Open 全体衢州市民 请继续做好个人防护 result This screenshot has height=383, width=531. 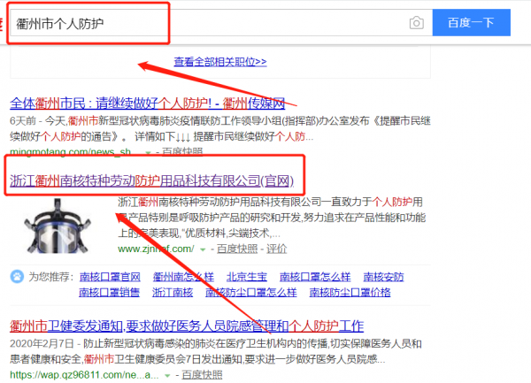point(160,103)
